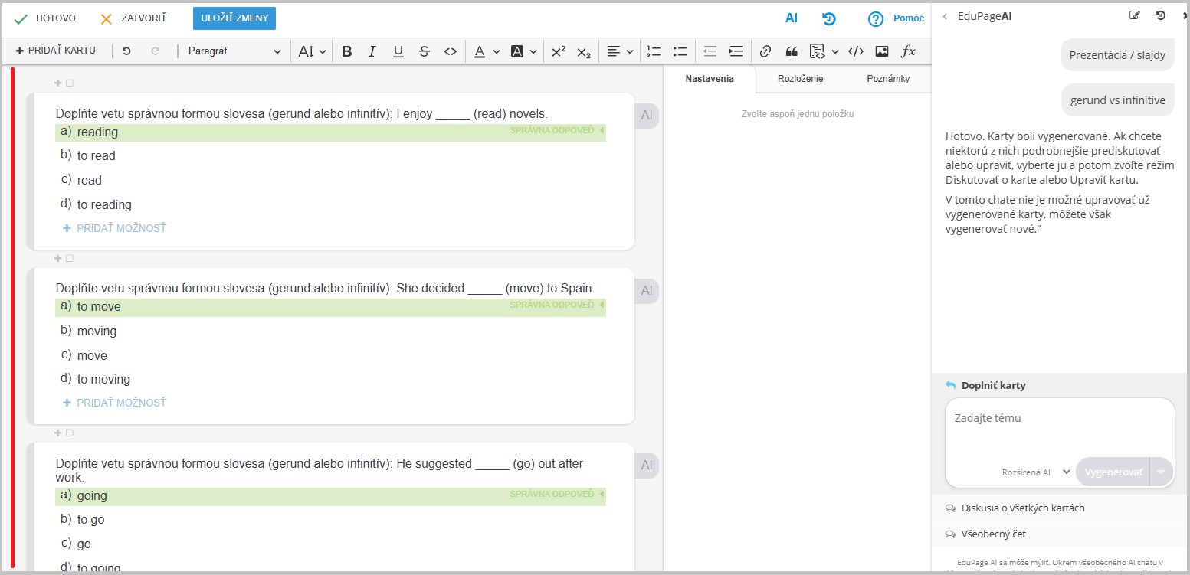Click the superscript icon
The image size is (1190, 575).
coord(559,51)
